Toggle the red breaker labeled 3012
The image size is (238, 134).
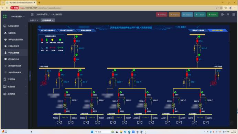(x=75, y=41)
